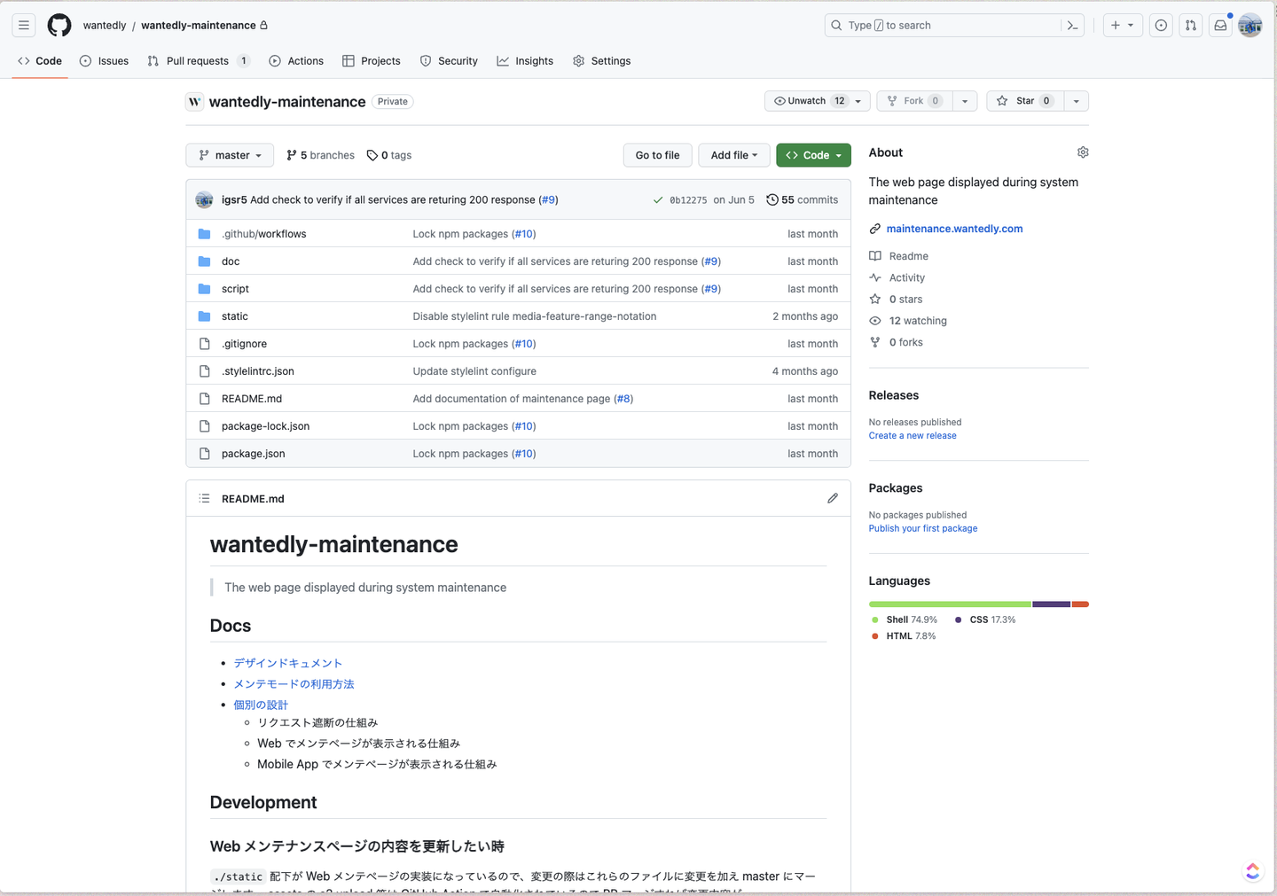
Task: Click the About section gear icon
Action: [x=1083, y=152]
